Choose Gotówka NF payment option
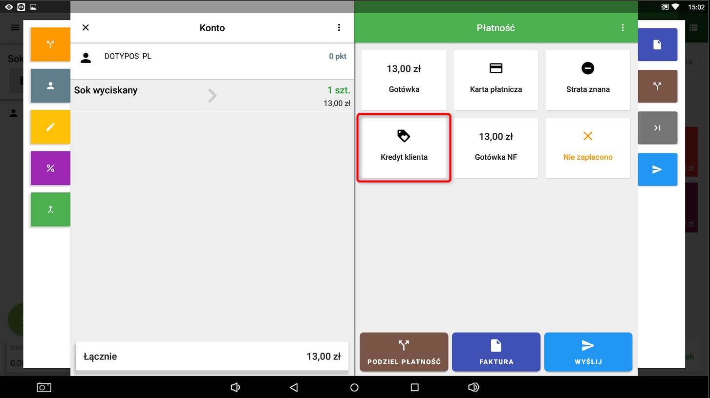The width and height of the screenshot is (710, 398). [495, 147]
